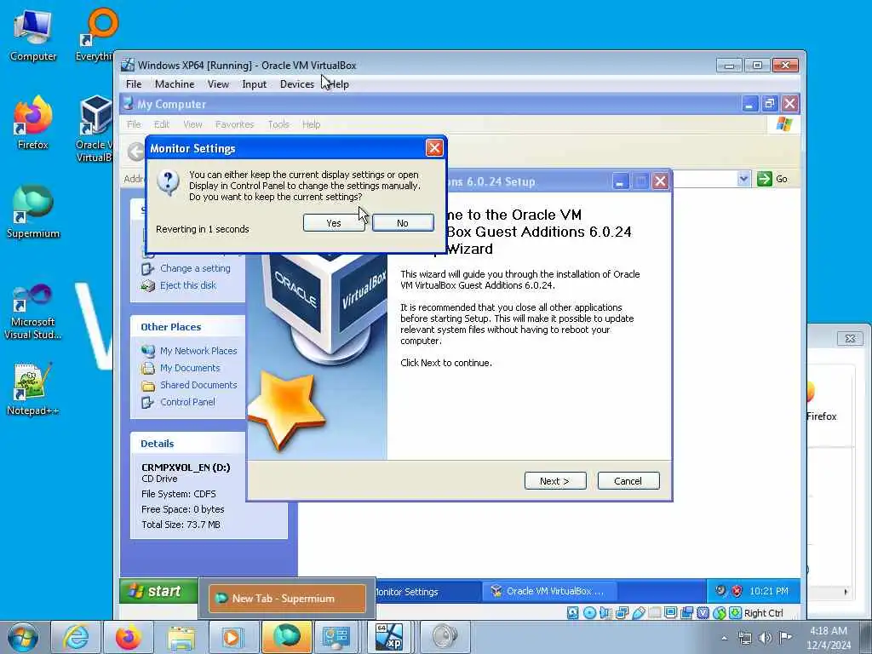
Task: Open the host volume speaker tray icon
Action: point(766,638)
